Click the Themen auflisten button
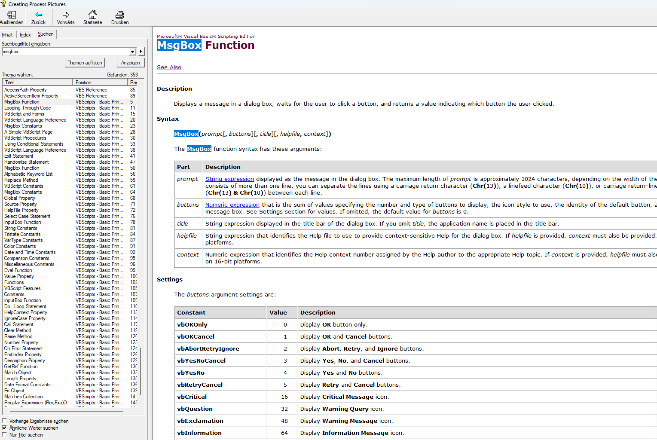 point(85,63)
